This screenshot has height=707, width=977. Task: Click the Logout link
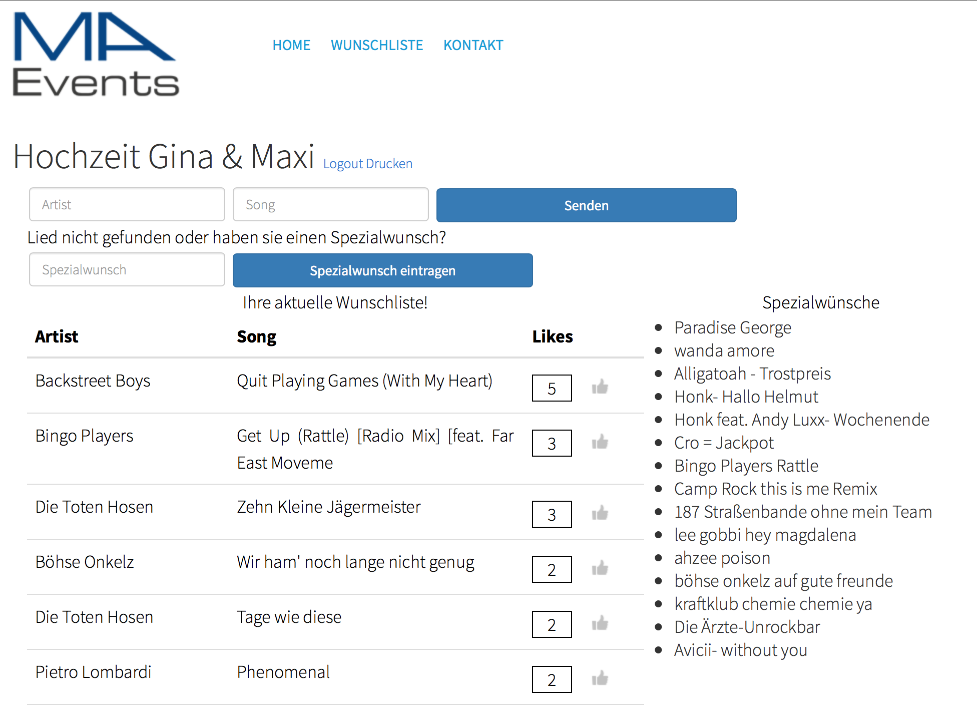343,164
